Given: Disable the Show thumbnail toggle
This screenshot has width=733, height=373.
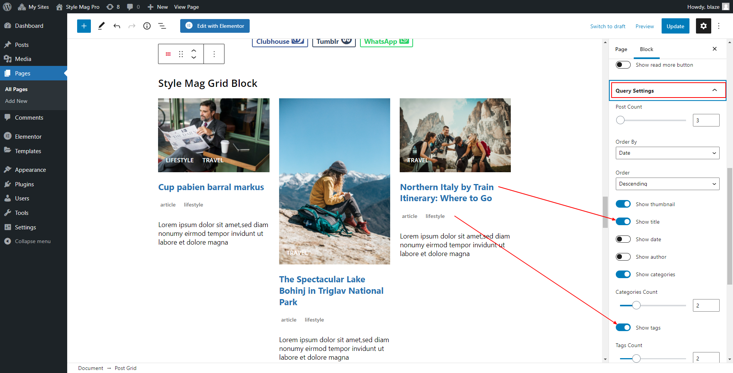Looking at the screenshot, I should [623, 204].
